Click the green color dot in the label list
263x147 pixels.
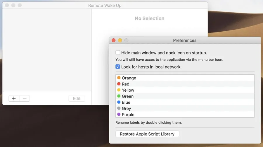[x=119, y=96]
